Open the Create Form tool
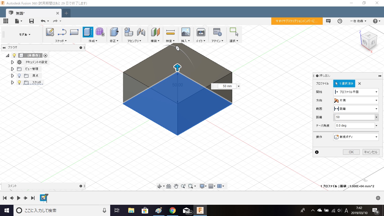The height and width of the screenshot is (216, 384). coord(100,32)
